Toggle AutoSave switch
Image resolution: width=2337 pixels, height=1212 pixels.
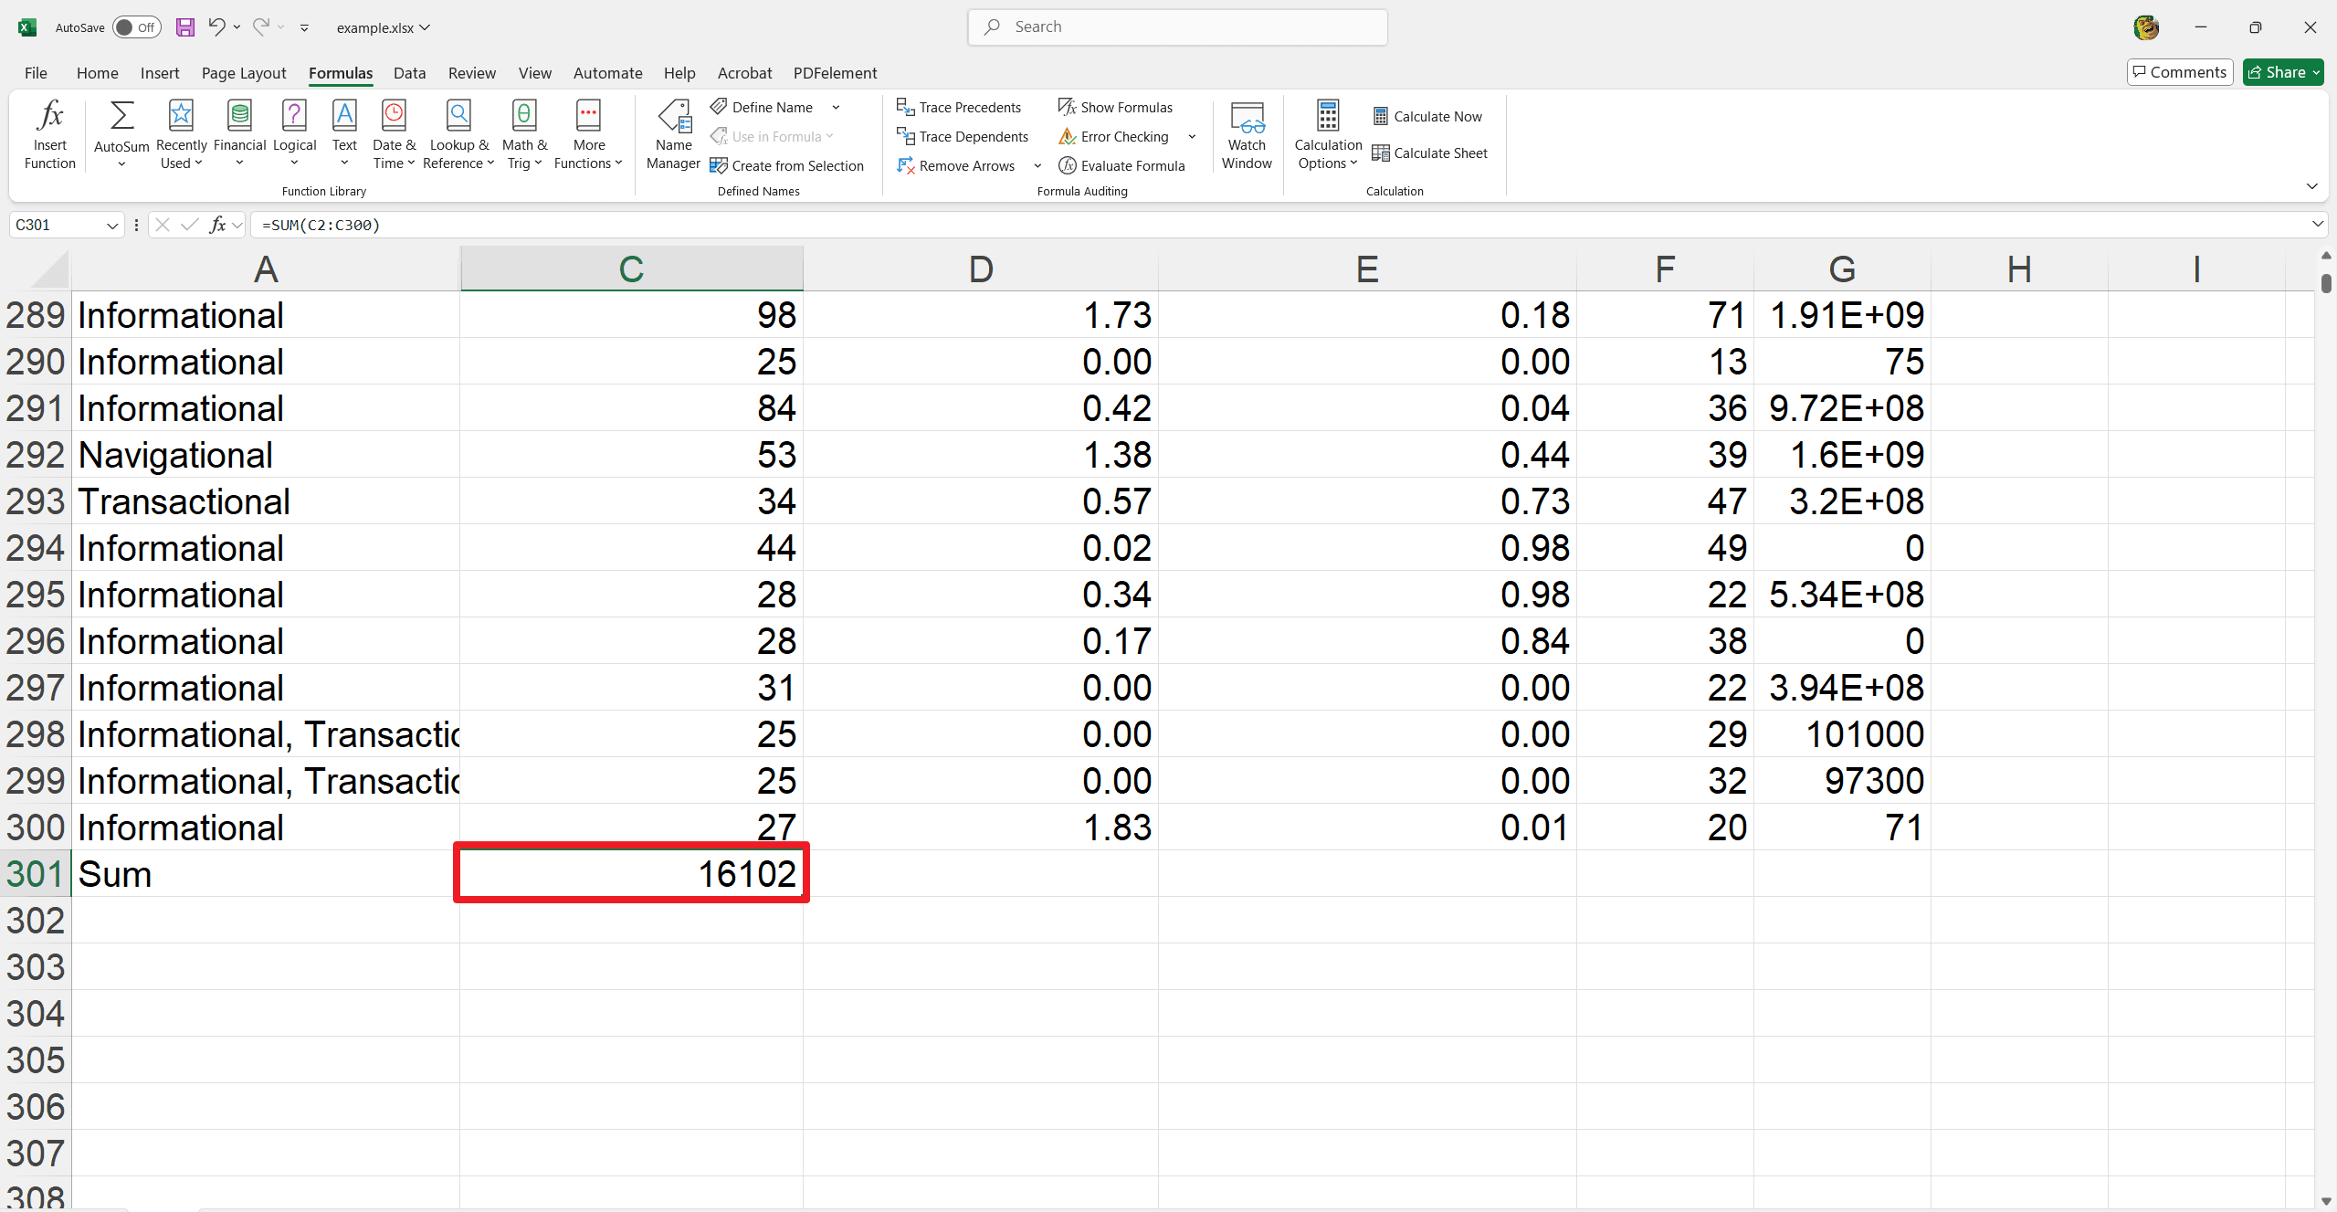(137, 27)
